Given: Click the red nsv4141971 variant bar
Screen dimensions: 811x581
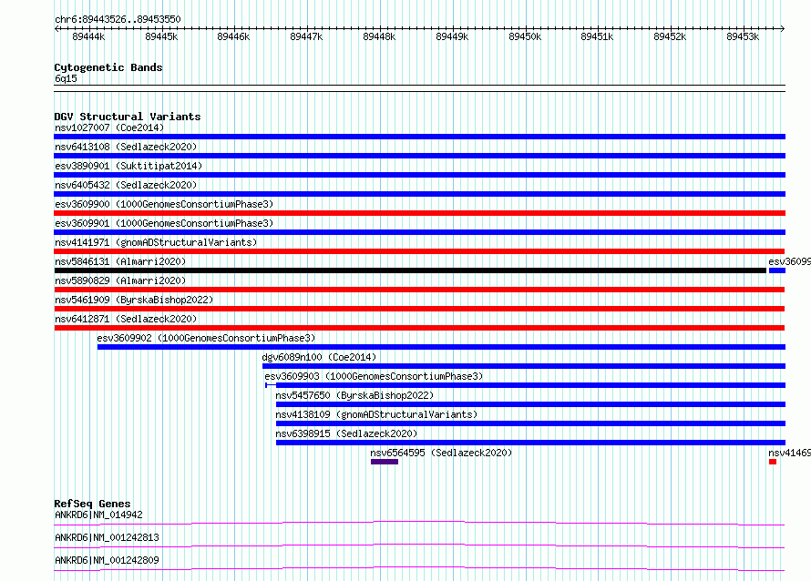Looking at the screenshot, I should coord(419,251).
